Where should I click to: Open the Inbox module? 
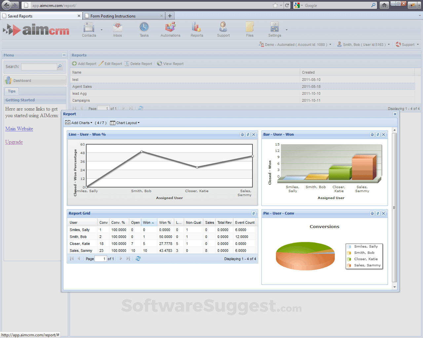(x=117, y=29)
